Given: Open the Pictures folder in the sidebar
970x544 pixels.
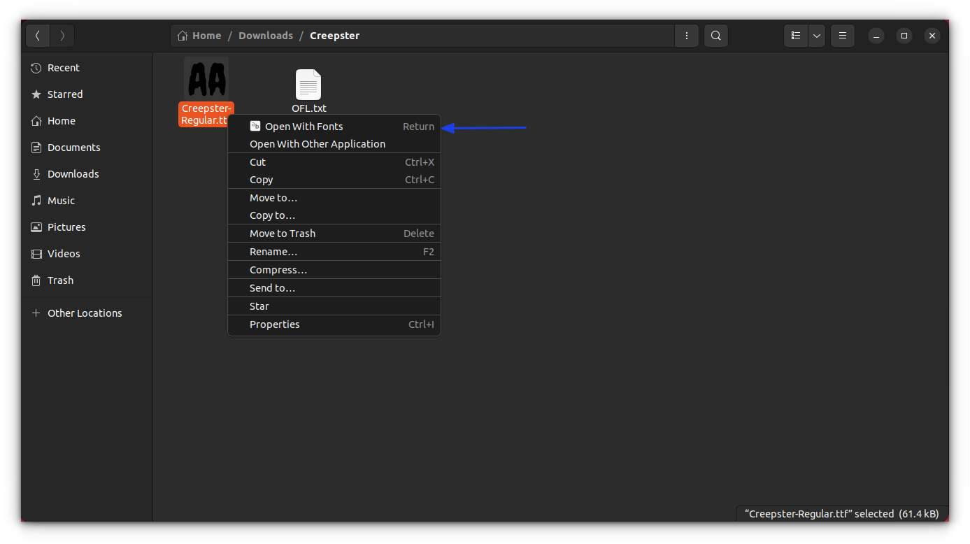Looking at the screenshot, I should coord(65,227).
